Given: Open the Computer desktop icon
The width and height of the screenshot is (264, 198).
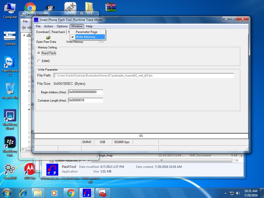Looking at the screenshot, I should [x=10, y=10].
